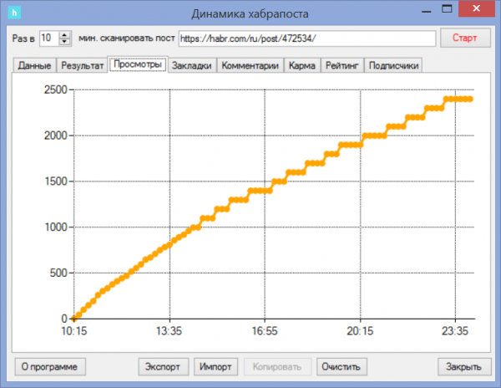The height and width of the screenshot is (388, 501).
Task: Focus the post URL input field
Action: (x=306, y=38)
